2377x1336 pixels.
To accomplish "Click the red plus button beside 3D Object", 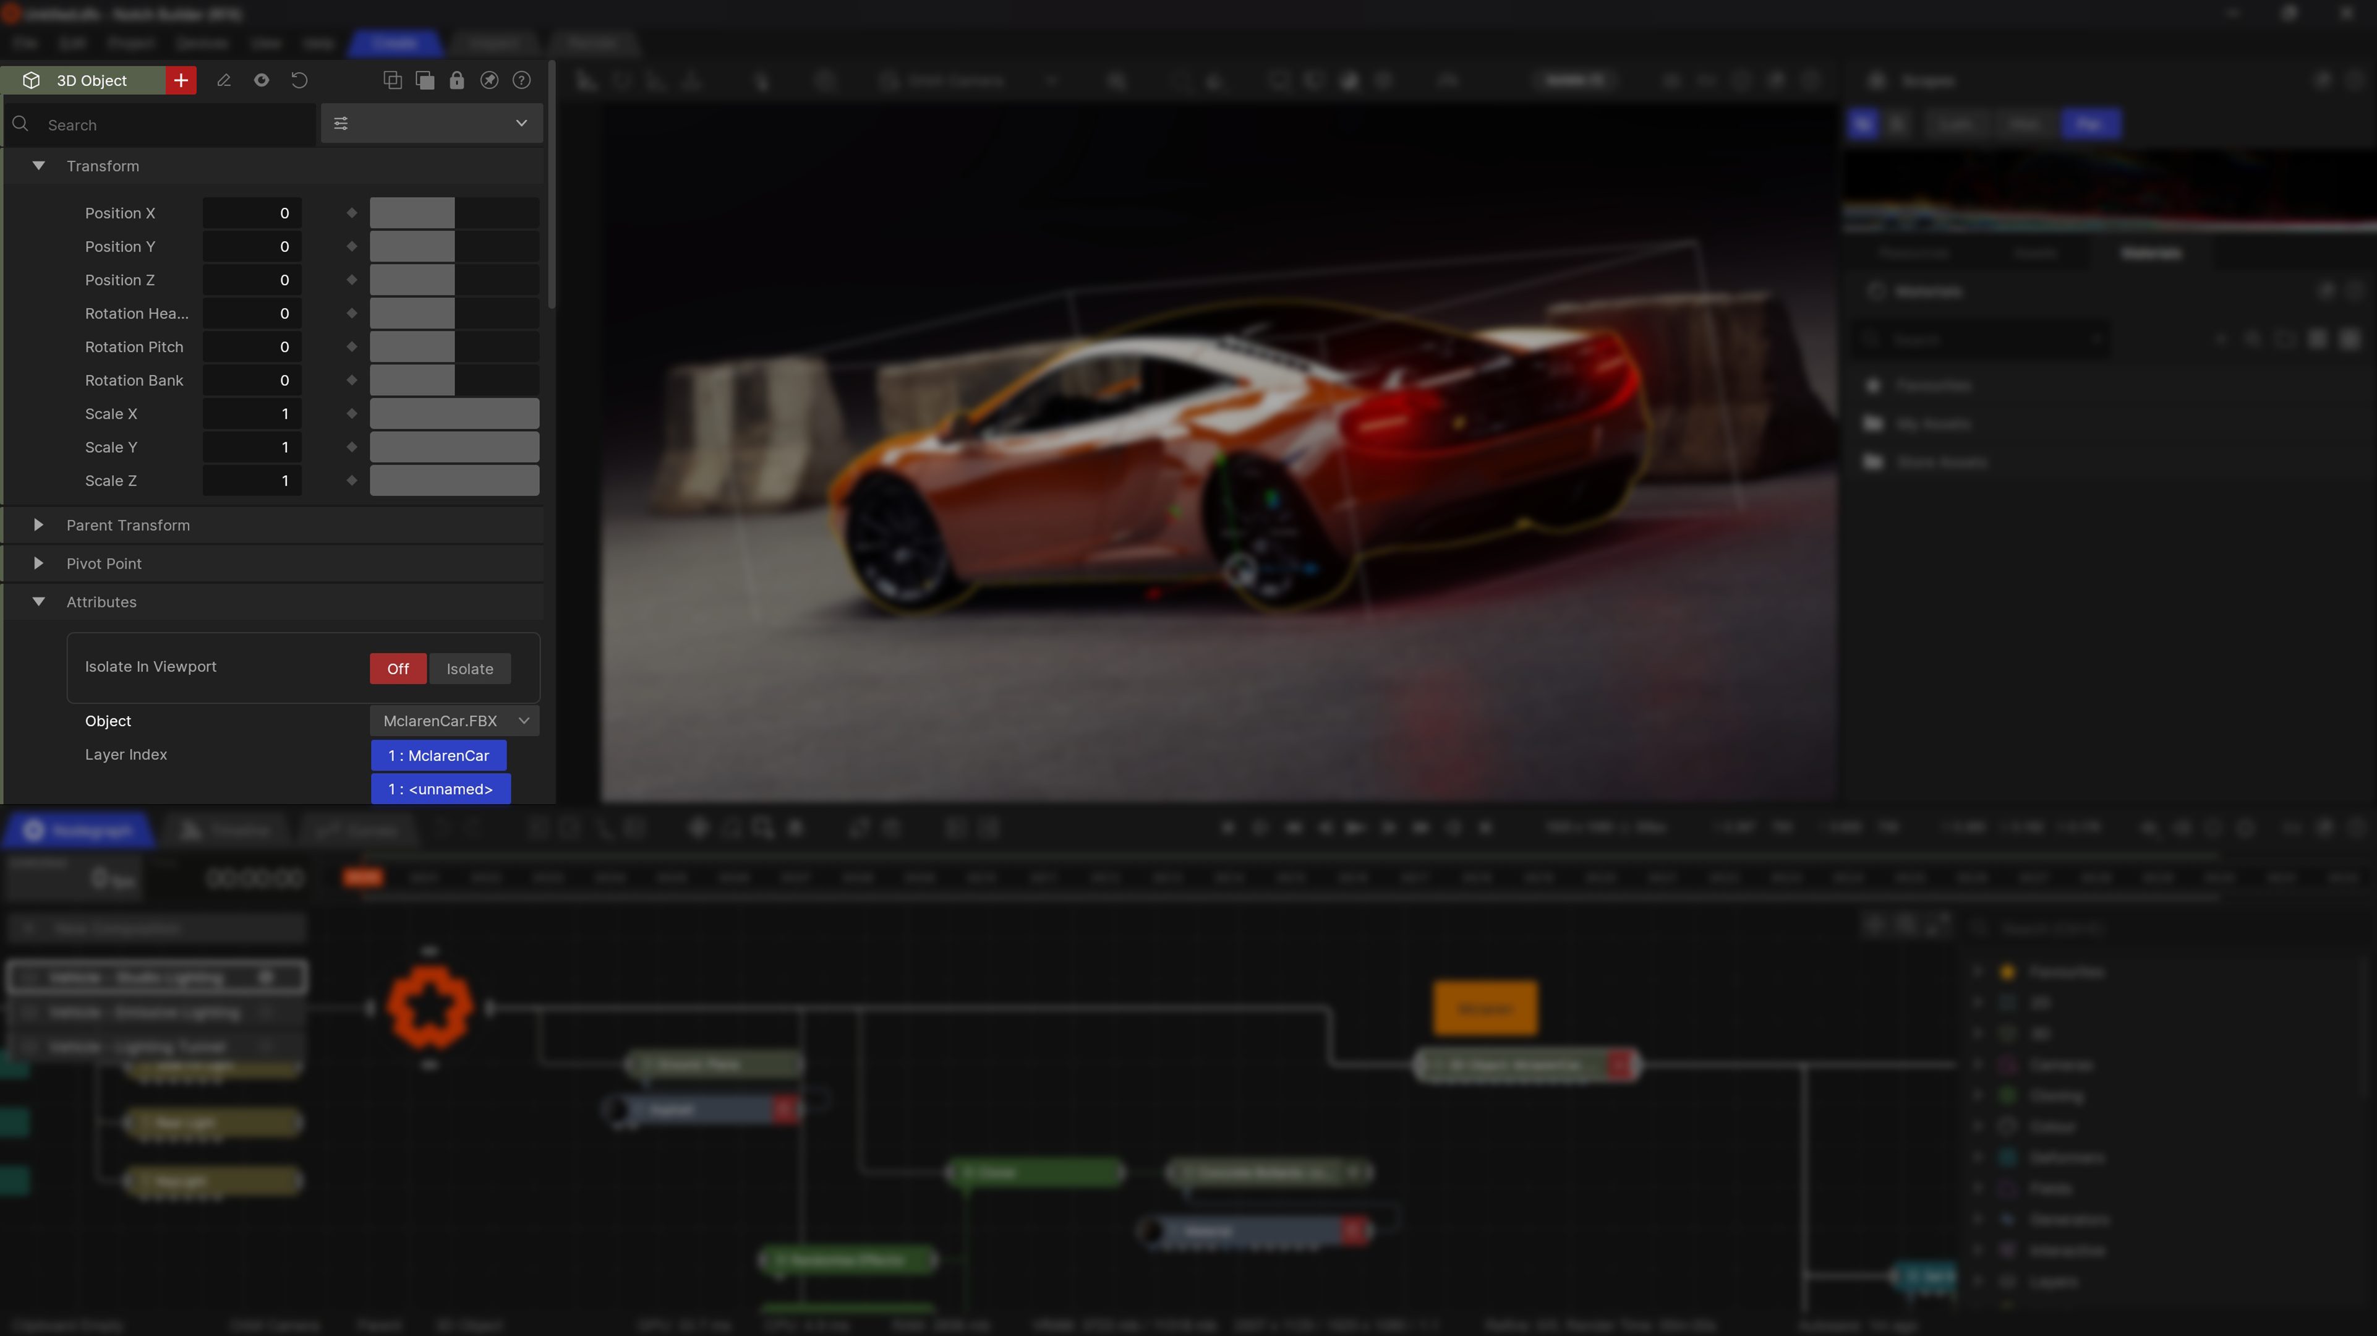I will point(181,80).
